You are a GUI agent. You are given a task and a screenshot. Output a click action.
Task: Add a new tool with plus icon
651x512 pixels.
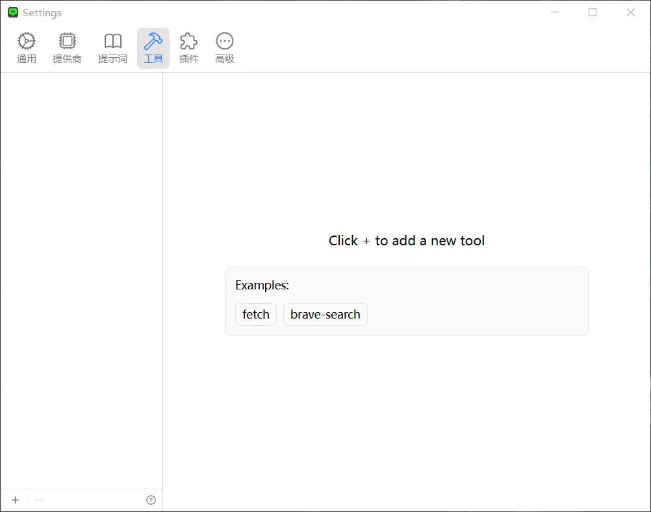[16, 500]
